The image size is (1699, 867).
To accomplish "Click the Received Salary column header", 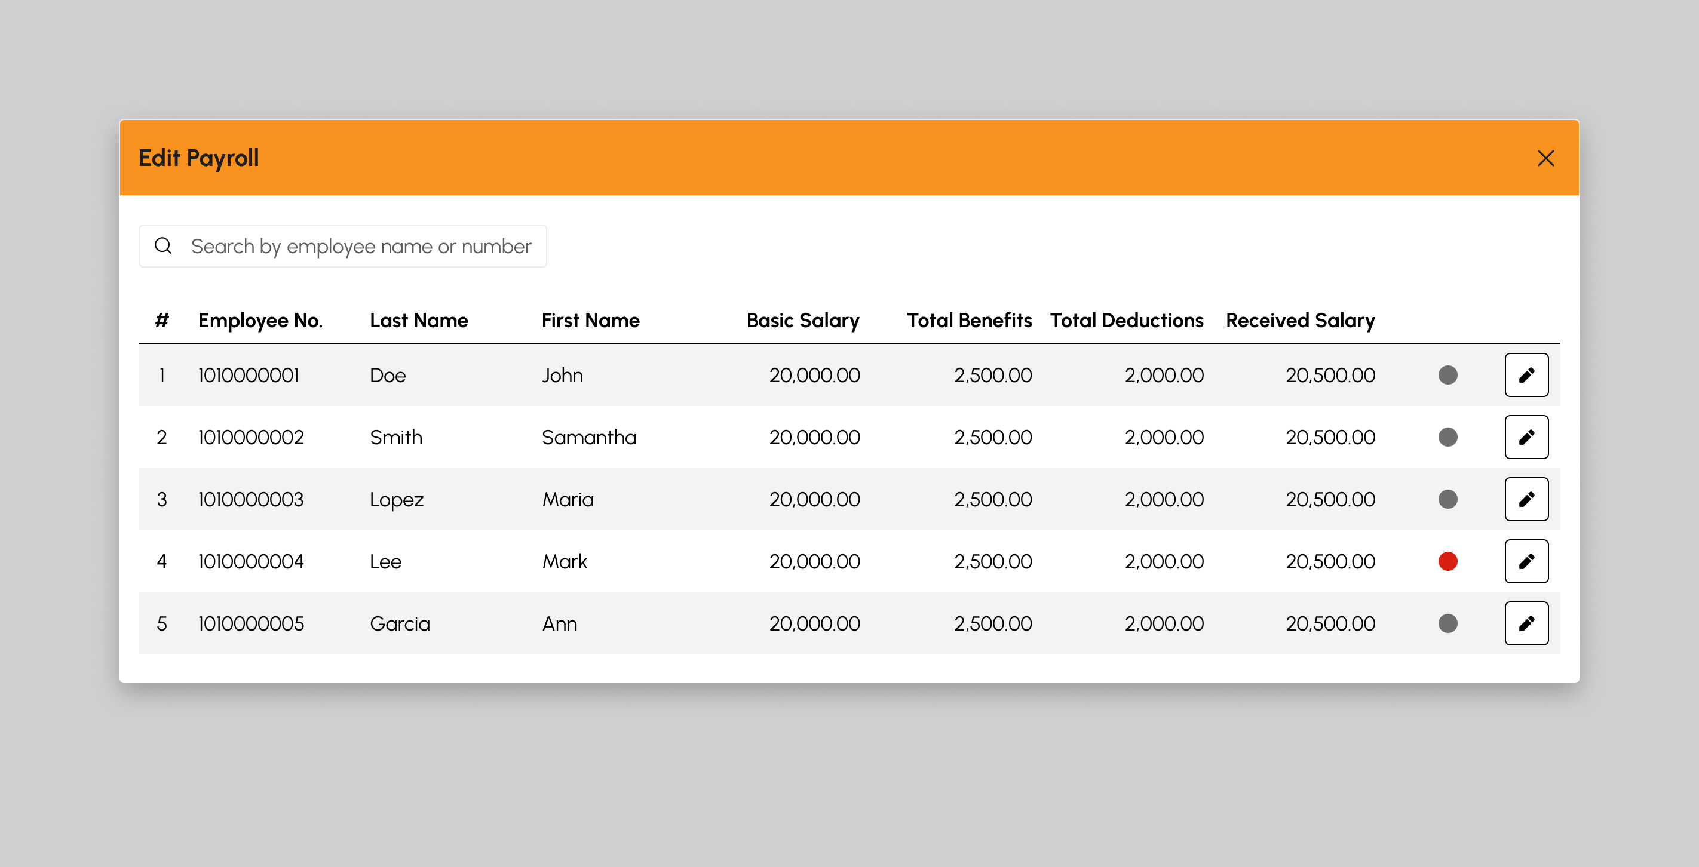I will coord(1300,321).
